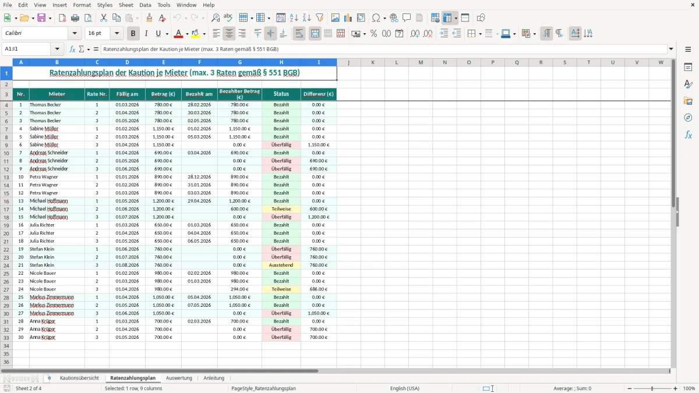Toggle Center Horizontally alignment

pos(230,34)
